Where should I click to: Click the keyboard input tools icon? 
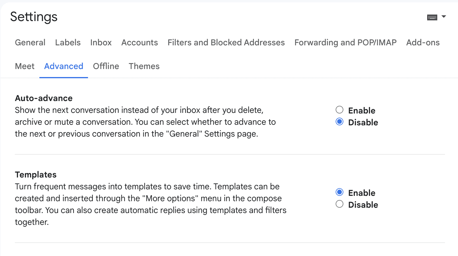tap(432, 17)
